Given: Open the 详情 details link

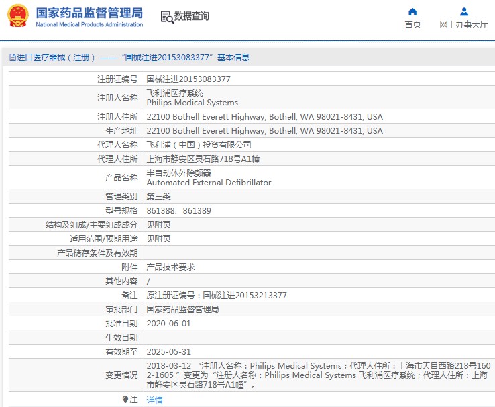Looking at the screenshot, I should (x=155, y=400).
